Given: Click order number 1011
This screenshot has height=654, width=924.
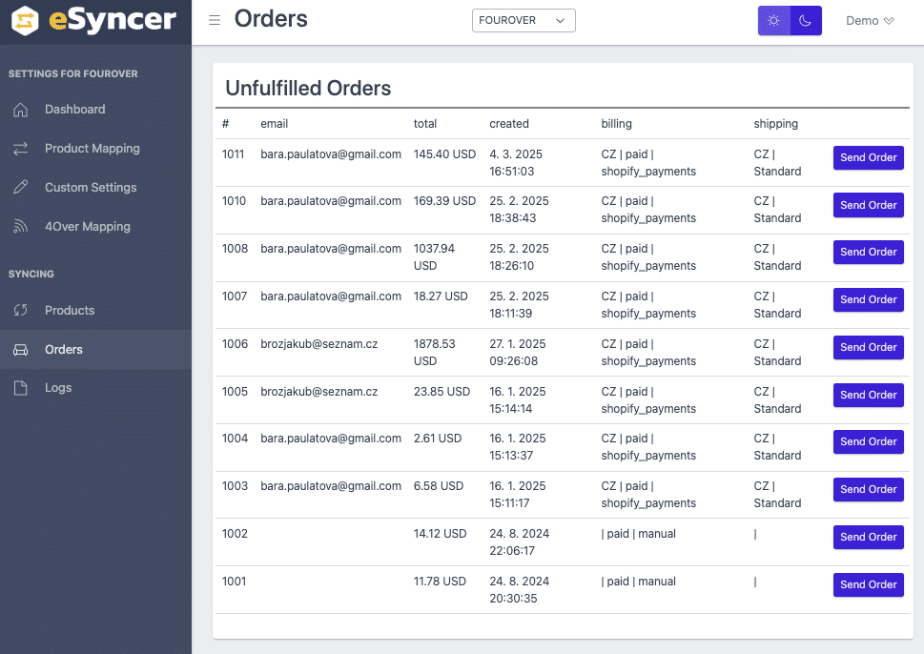Looking at the screenshot, I should pyautogui.click(x=233, y=154).
